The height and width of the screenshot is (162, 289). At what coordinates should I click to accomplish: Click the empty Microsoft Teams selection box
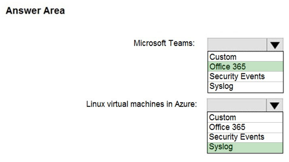(237, 44)
